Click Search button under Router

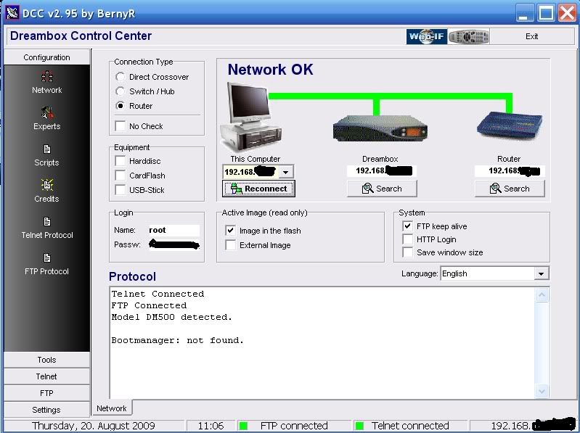(x=510, y=189)
